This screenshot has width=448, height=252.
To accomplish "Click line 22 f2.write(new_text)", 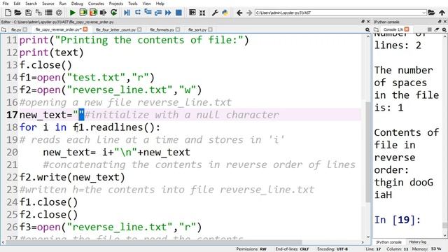I will [x=72, y=177].
